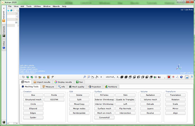Click the Volume mesh button
The height and width of the screenshot is (126, 195).
[150, 100]
